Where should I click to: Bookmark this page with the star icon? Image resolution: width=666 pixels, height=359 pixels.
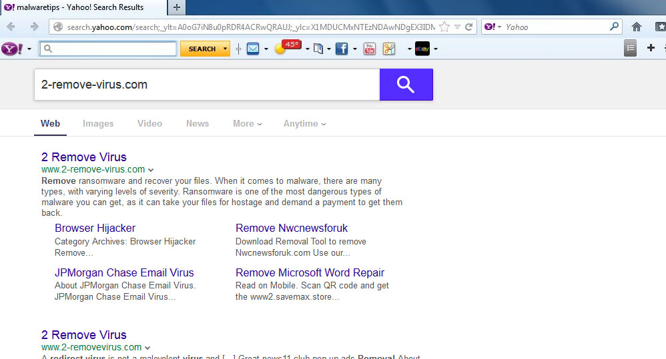(x=444, y=27)
